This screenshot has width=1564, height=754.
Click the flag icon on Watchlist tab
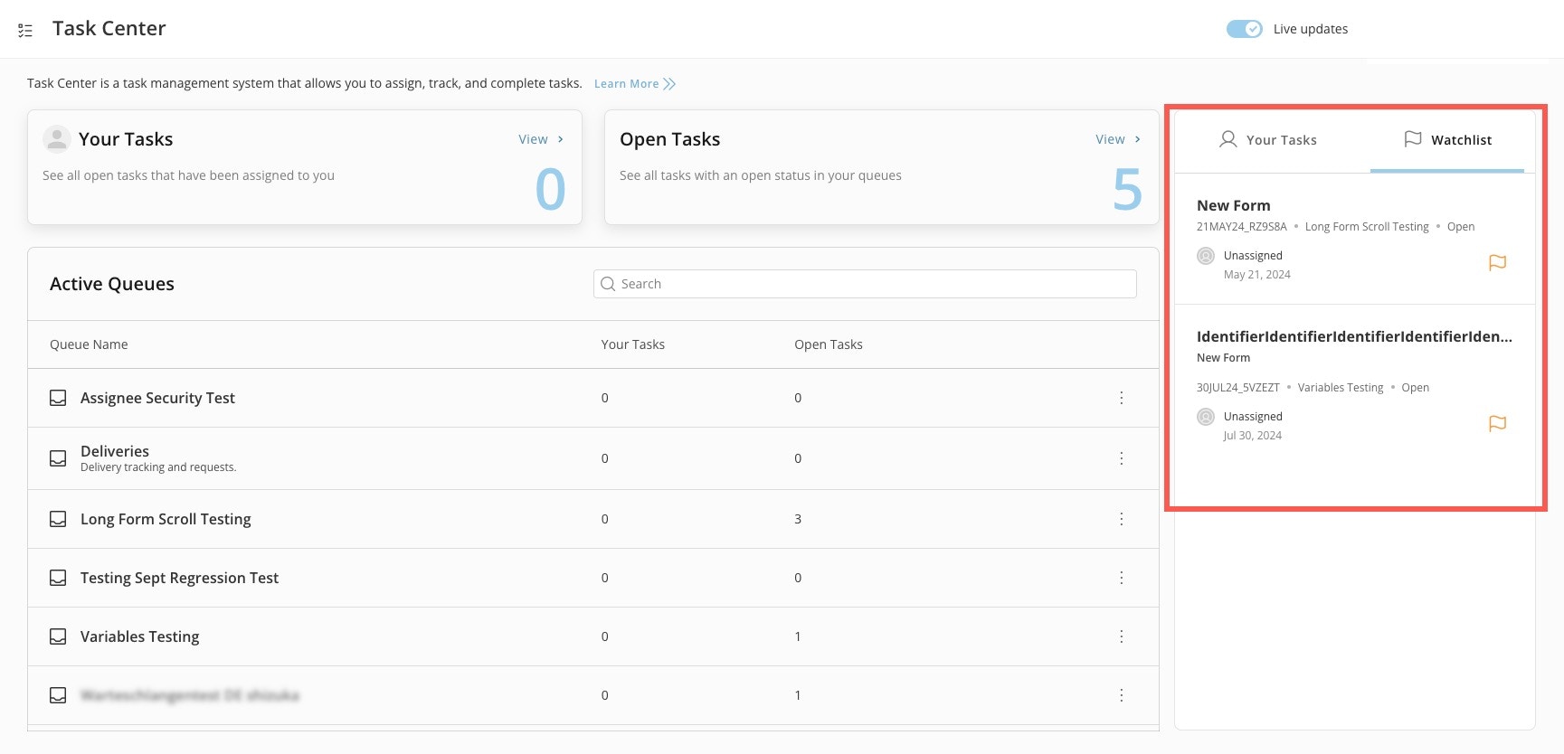[x=1412, y=139]
